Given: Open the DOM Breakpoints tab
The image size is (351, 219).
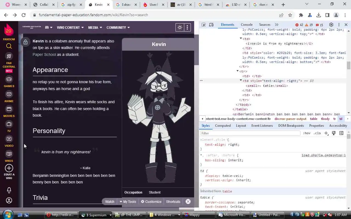Looking at the screenshot, I should (x=291, y=126).
